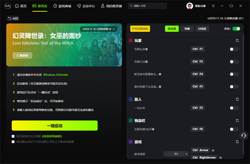Click the user avatar icon

(190, 6)
